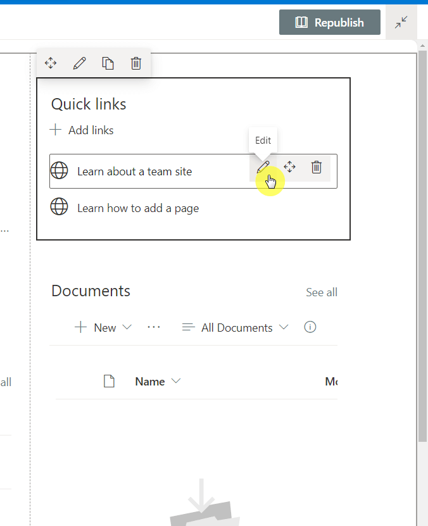Duplicate the Quick links web part
The width and height of the screenshot is (428, 526).
(x=108, y=63)
